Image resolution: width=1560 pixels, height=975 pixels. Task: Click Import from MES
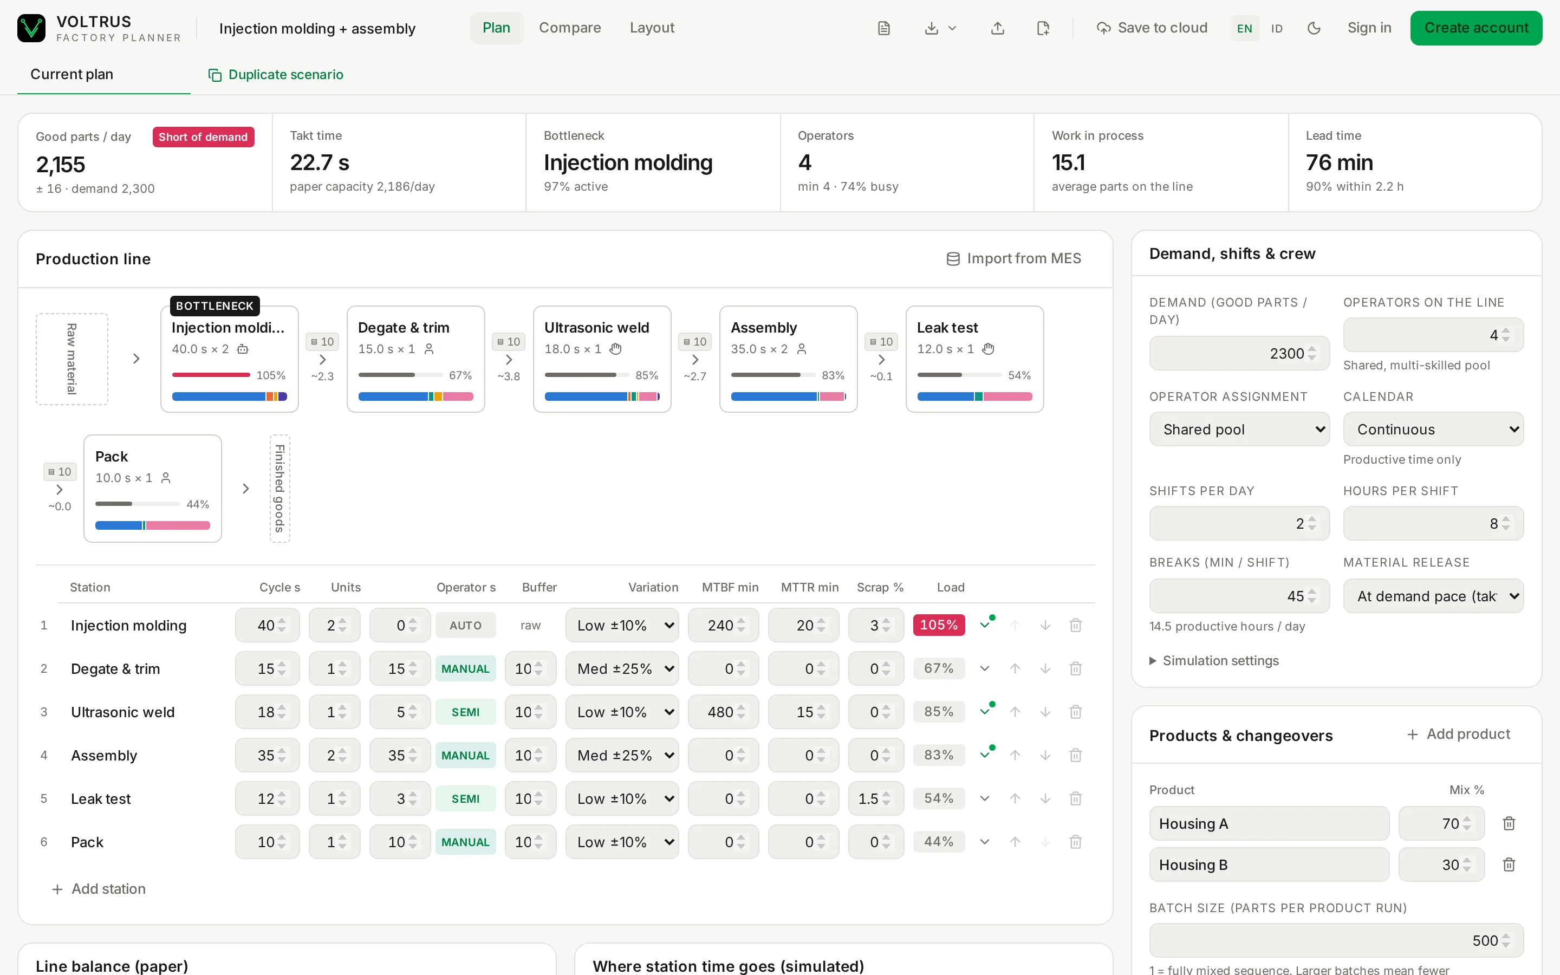point(1014,258)
